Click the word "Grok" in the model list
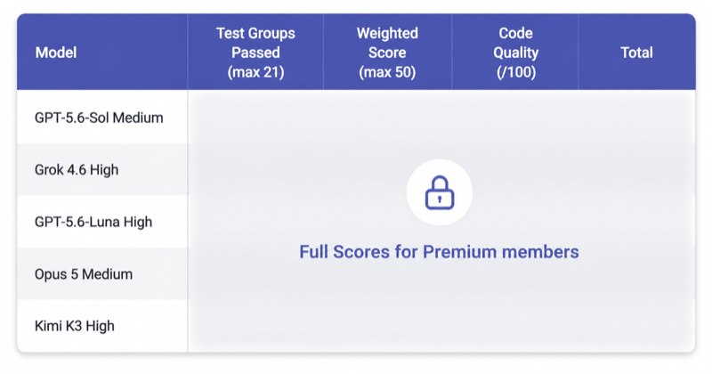 coord(49,169)
